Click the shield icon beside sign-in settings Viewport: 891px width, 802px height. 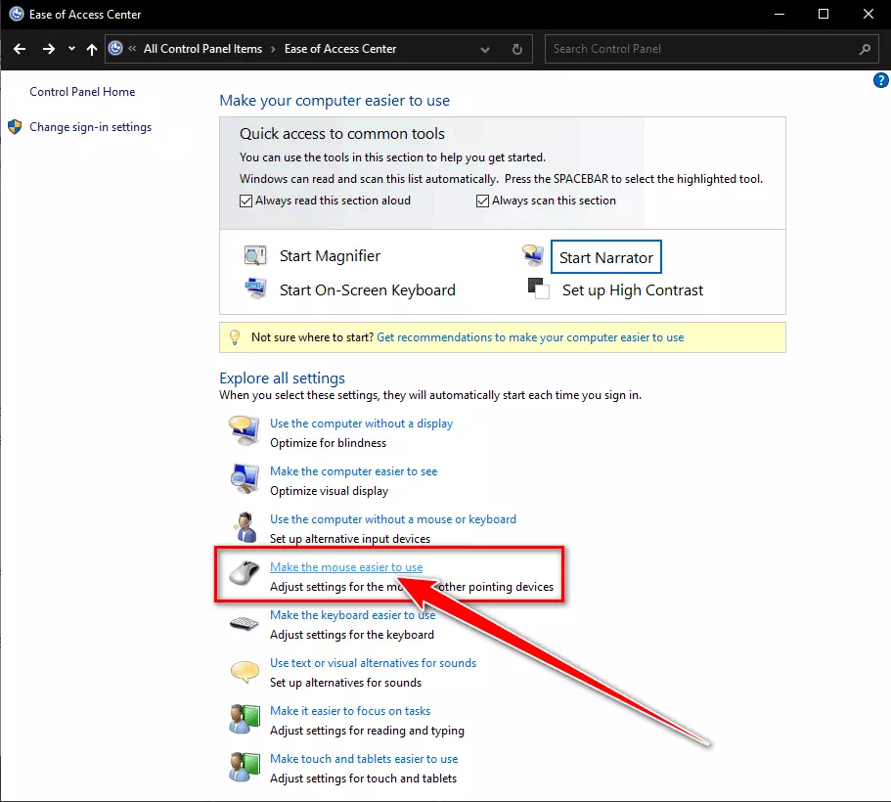pyautogui.click(x=15, y=127)
